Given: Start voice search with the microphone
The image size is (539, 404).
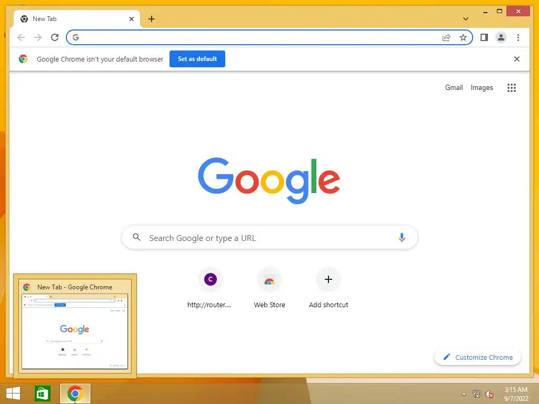Looking at the screenshot, I should (x=402, y=237).
